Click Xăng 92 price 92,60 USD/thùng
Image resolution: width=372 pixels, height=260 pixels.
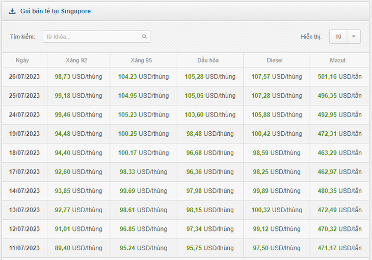[x=78, y=172]
